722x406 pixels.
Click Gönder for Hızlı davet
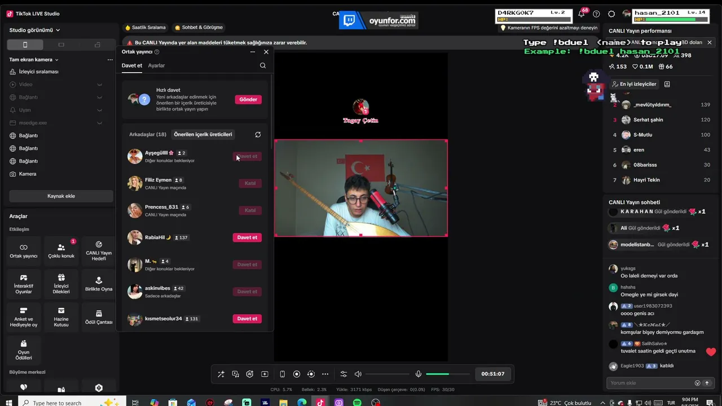pos(248,99)
